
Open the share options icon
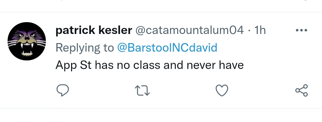[301, 90]
